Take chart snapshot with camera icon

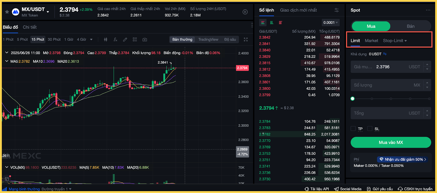[145, 39]
